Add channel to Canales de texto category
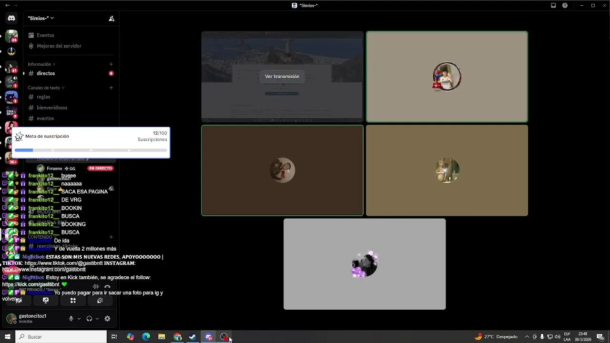This screenshot has width=610, height=343. point(111,88)
